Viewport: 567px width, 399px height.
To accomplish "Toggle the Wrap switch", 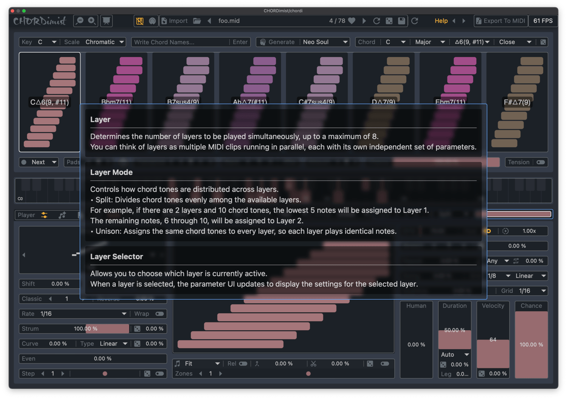I will tap(160, 314).
